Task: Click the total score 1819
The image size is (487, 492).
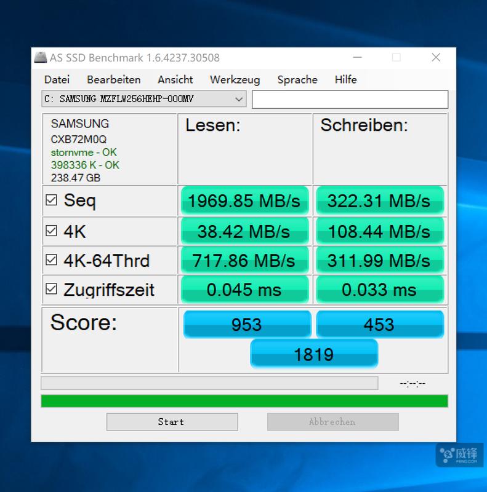Action: (314, 354)
